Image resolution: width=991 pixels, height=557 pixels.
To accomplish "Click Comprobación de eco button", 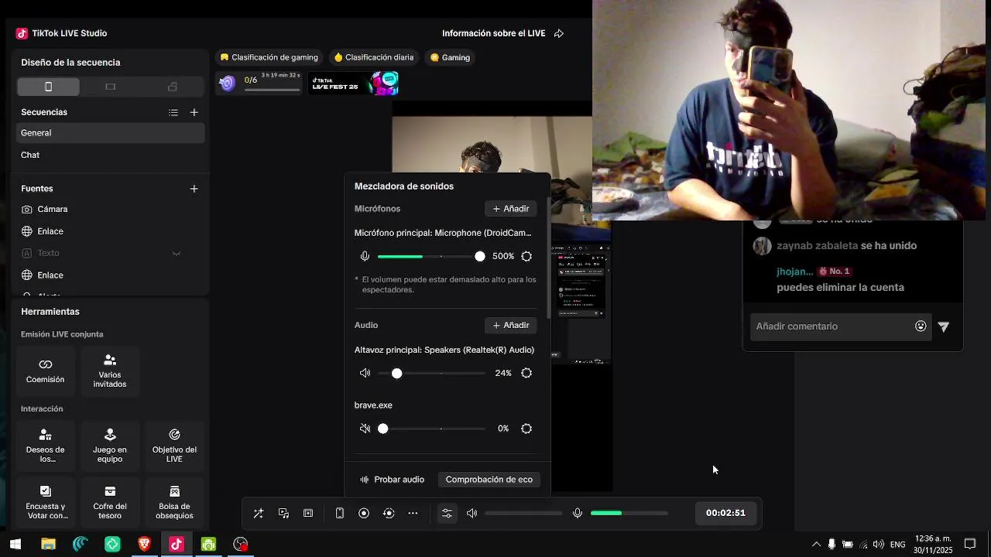I will [489, 480].
